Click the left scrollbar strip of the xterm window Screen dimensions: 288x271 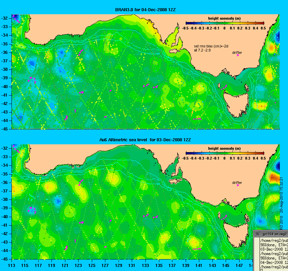pos(256,254)
